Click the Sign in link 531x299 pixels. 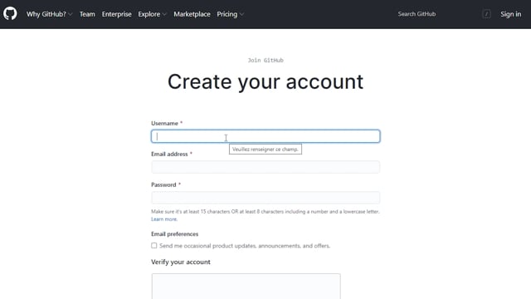click(x=511, y=14)
